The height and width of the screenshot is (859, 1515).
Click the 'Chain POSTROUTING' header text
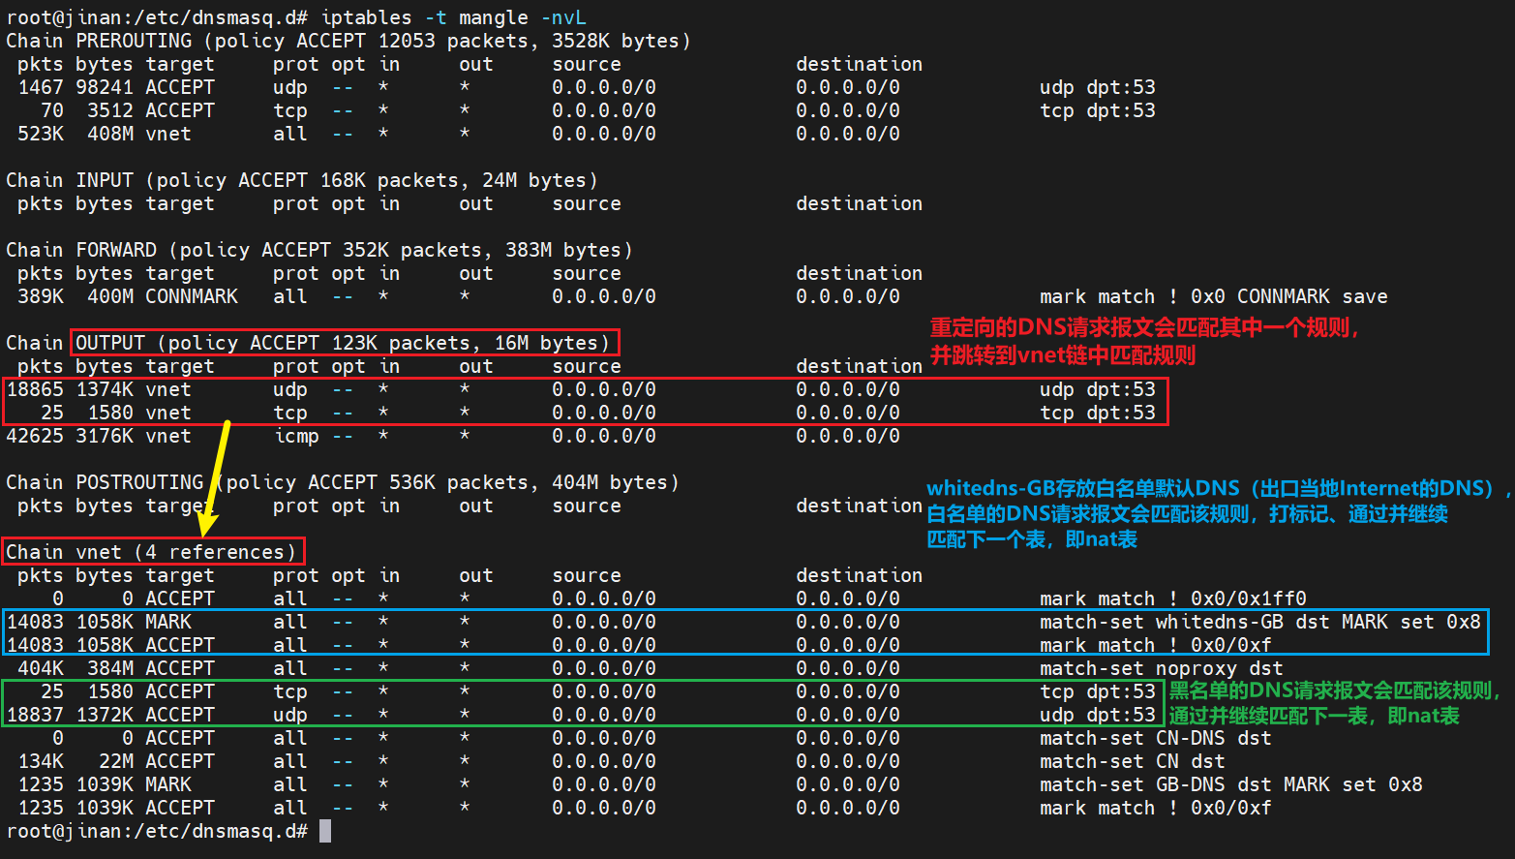pyautogui.click(x=105, y=482)
